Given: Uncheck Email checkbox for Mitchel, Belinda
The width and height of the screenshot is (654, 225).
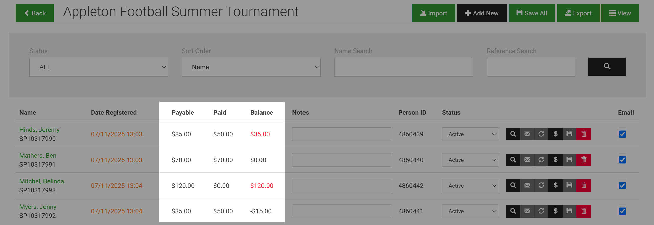Looking at the screenshot, I should pyautogui.click(x=622, y=186).
